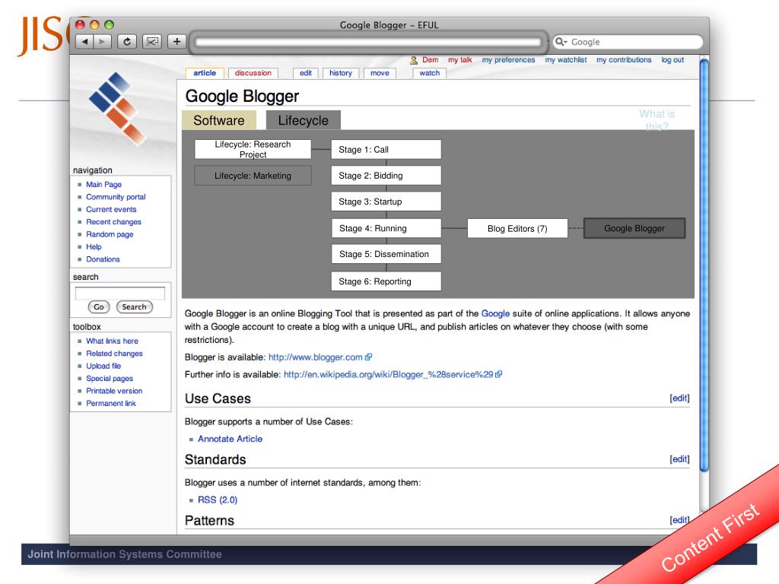
Task: Click the What is this? link
Action: (657, 119)
